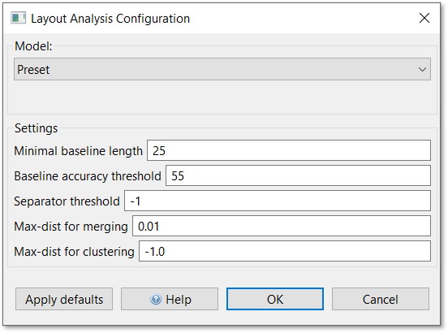Click the dialog's application icon in title bar

pyautogui.click(x=19, y=18)
